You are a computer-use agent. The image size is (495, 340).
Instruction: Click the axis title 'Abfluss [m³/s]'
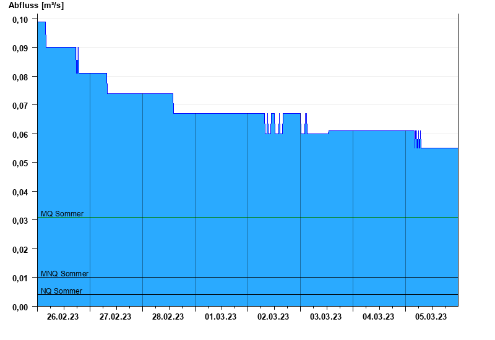pos(36,6)
